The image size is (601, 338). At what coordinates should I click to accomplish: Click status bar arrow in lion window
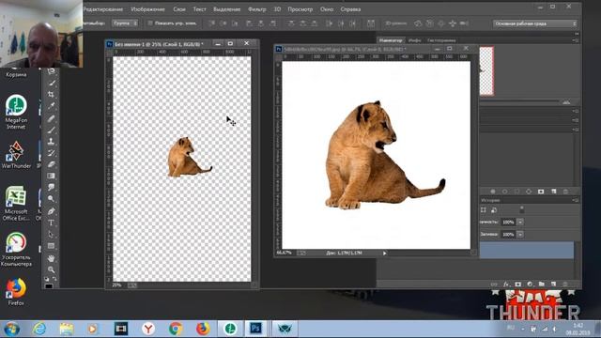coord(384,253)
